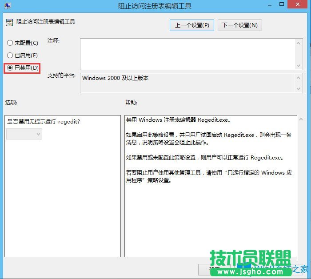The height and width of the screenshot is (279, 311).
Task: Click the 上一个设置(P) button
Action: 192,25
